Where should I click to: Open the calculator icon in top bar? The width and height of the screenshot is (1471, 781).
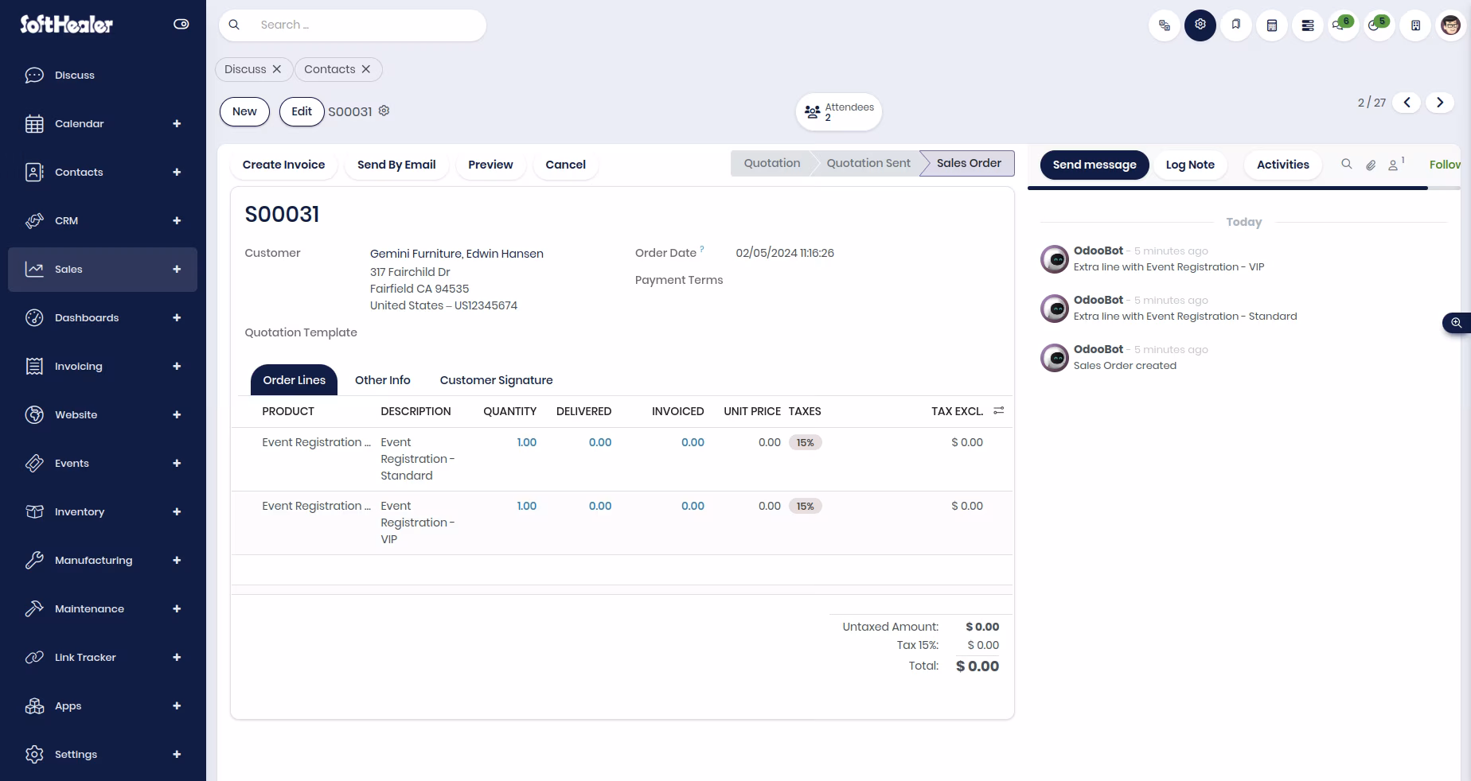tap(1272, 25)
